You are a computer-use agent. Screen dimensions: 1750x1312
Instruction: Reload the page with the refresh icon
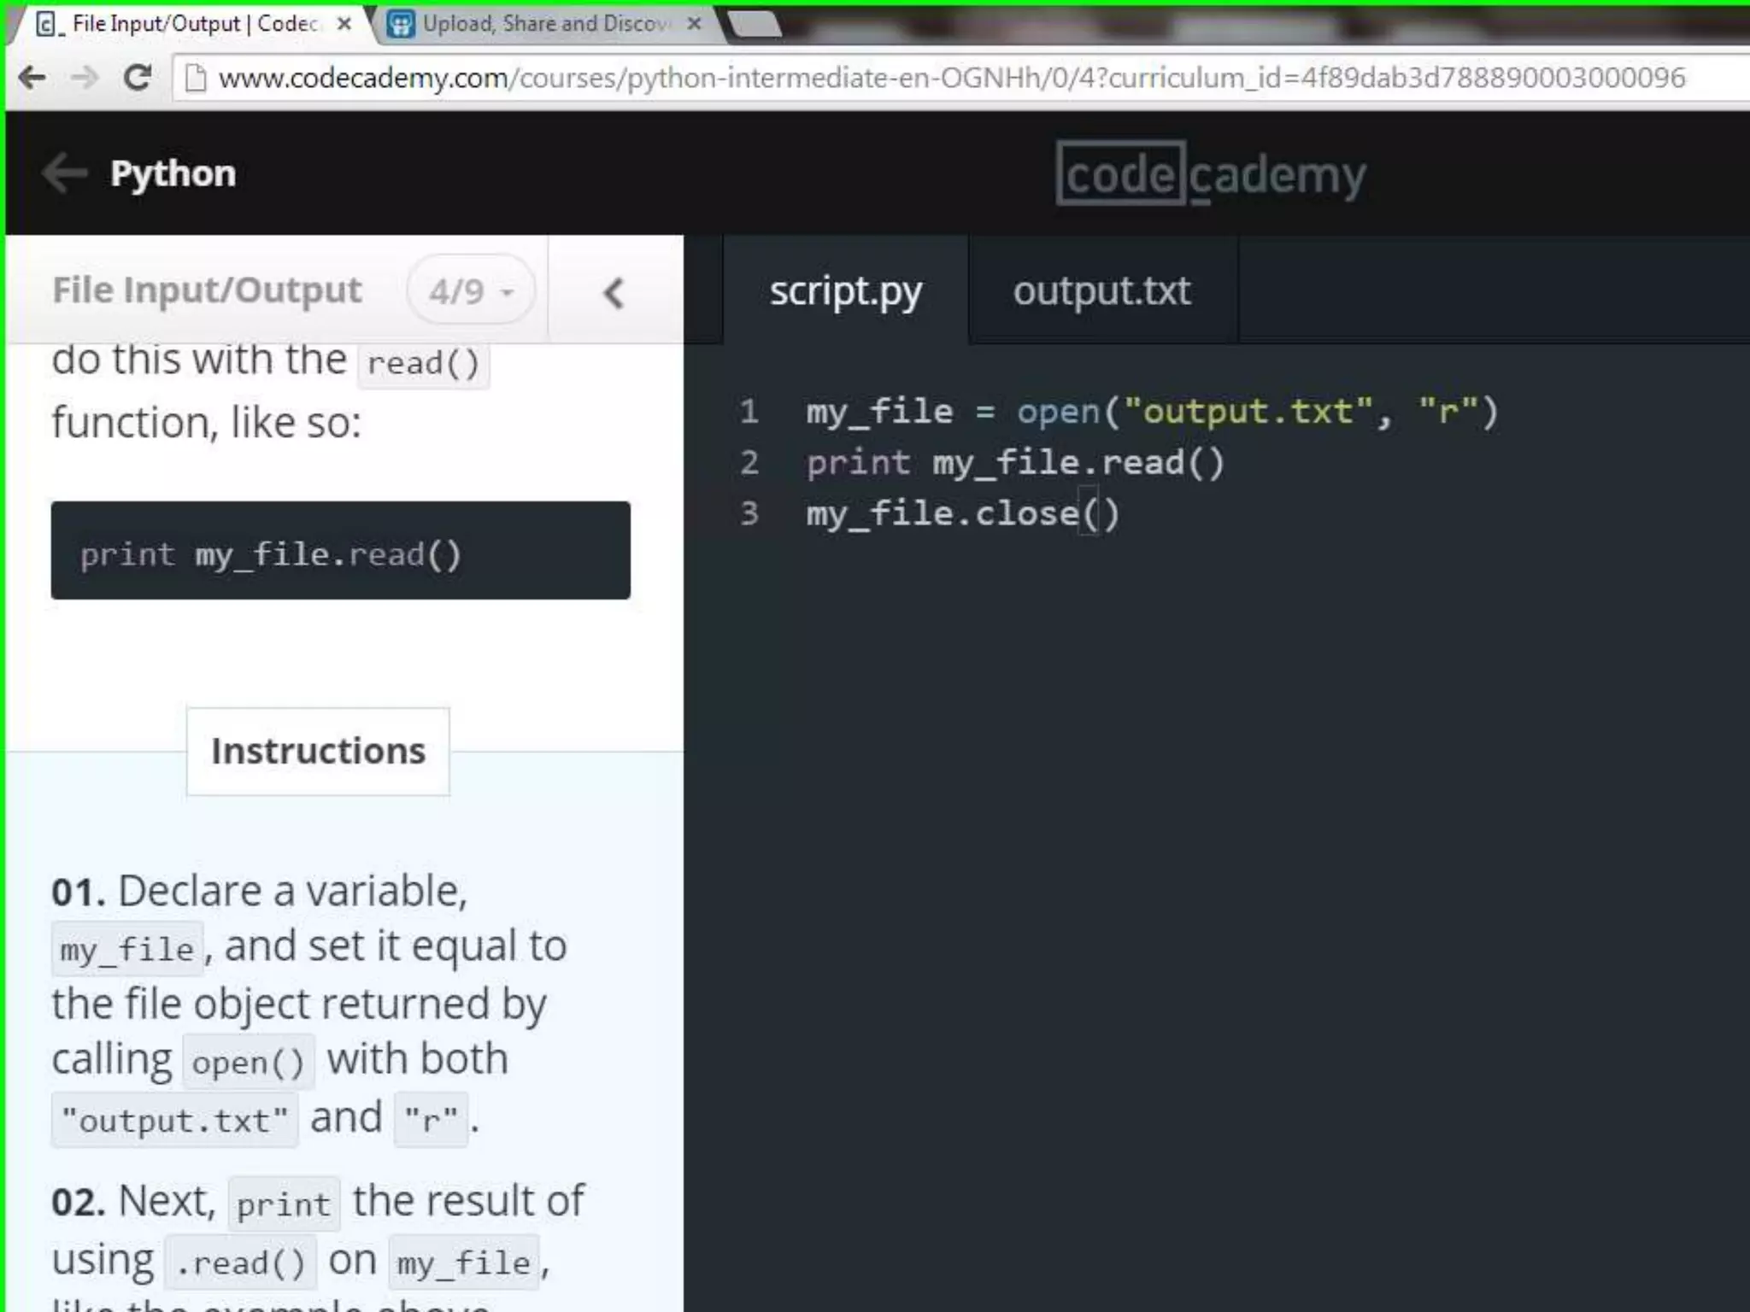pos(138,78)
